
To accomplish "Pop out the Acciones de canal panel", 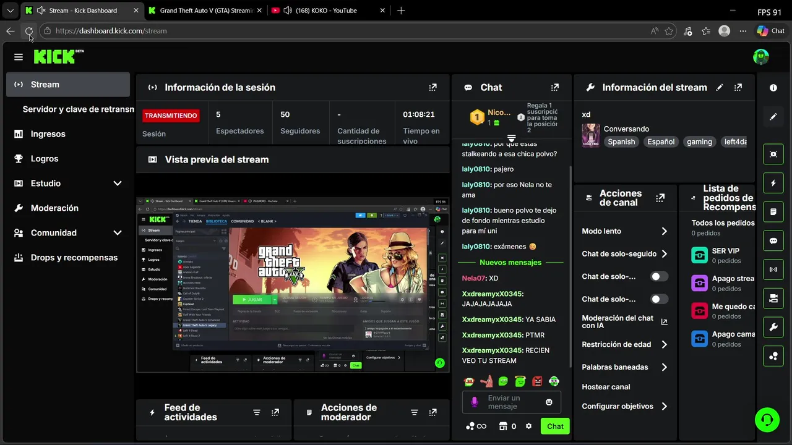I will coord(660,198).
